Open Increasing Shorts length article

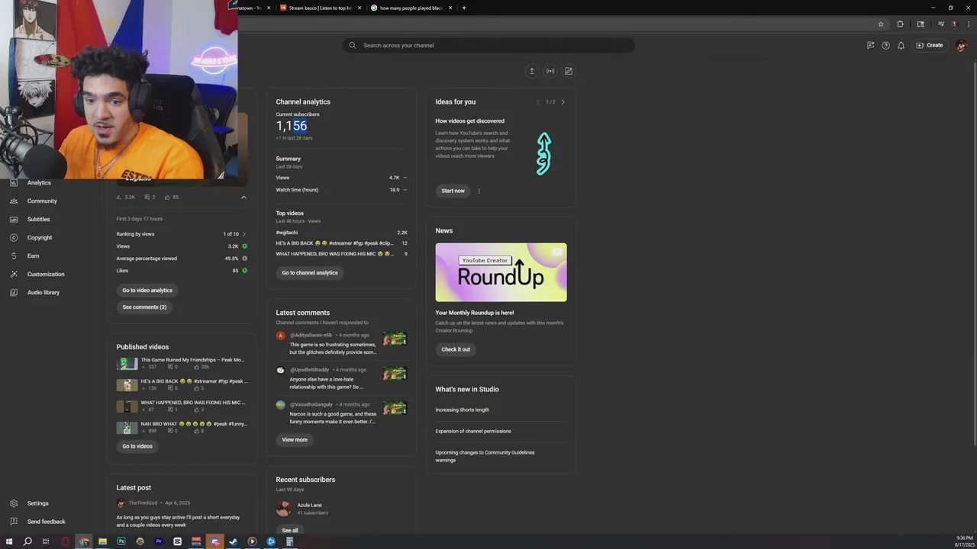tap(463, 410)
